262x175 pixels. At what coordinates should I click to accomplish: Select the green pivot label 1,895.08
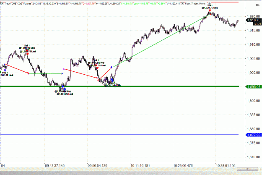(254, 87)
